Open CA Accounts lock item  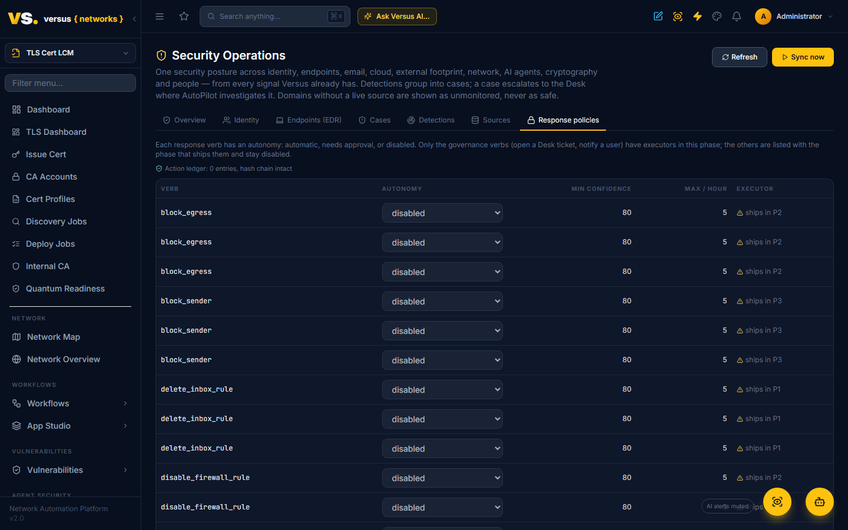[70, 177]
